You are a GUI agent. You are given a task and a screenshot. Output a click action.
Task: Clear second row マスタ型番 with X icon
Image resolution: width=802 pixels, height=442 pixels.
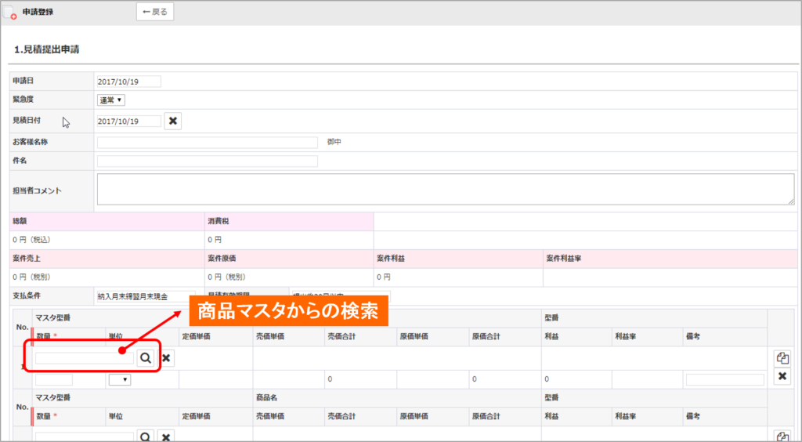[x=166, y=437]
